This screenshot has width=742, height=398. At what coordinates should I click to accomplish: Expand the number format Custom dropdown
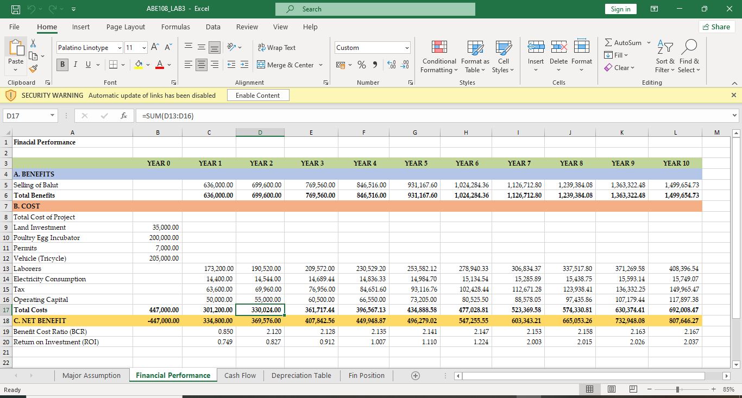pyautogui.click(x=406, y=48)
